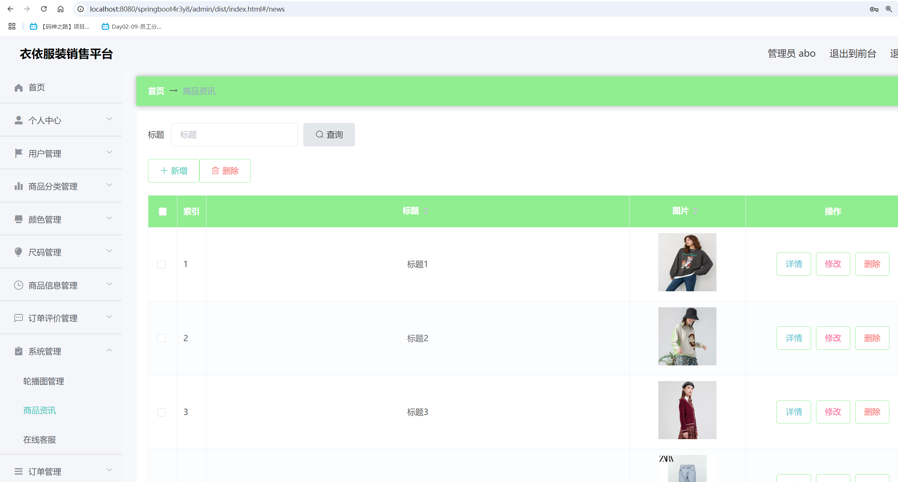898x482 pixels.
Task: Open the 标题1 product thumbnail image
Action: coord(687,262)
